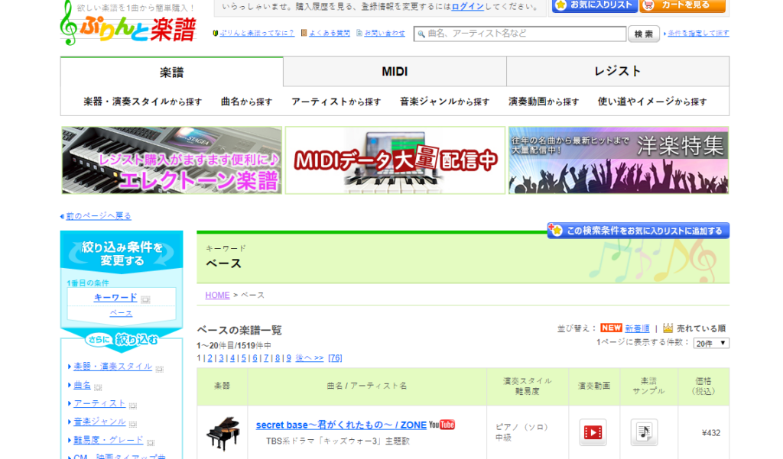783x459 pixels.
Task: View the shopping cart
Action: 682,5
